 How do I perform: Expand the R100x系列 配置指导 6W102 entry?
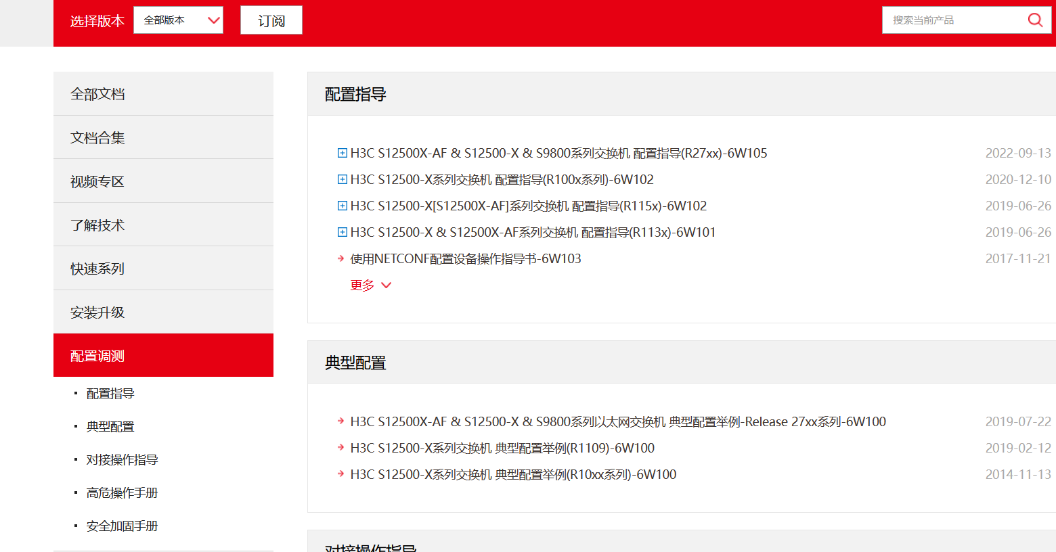343,179
